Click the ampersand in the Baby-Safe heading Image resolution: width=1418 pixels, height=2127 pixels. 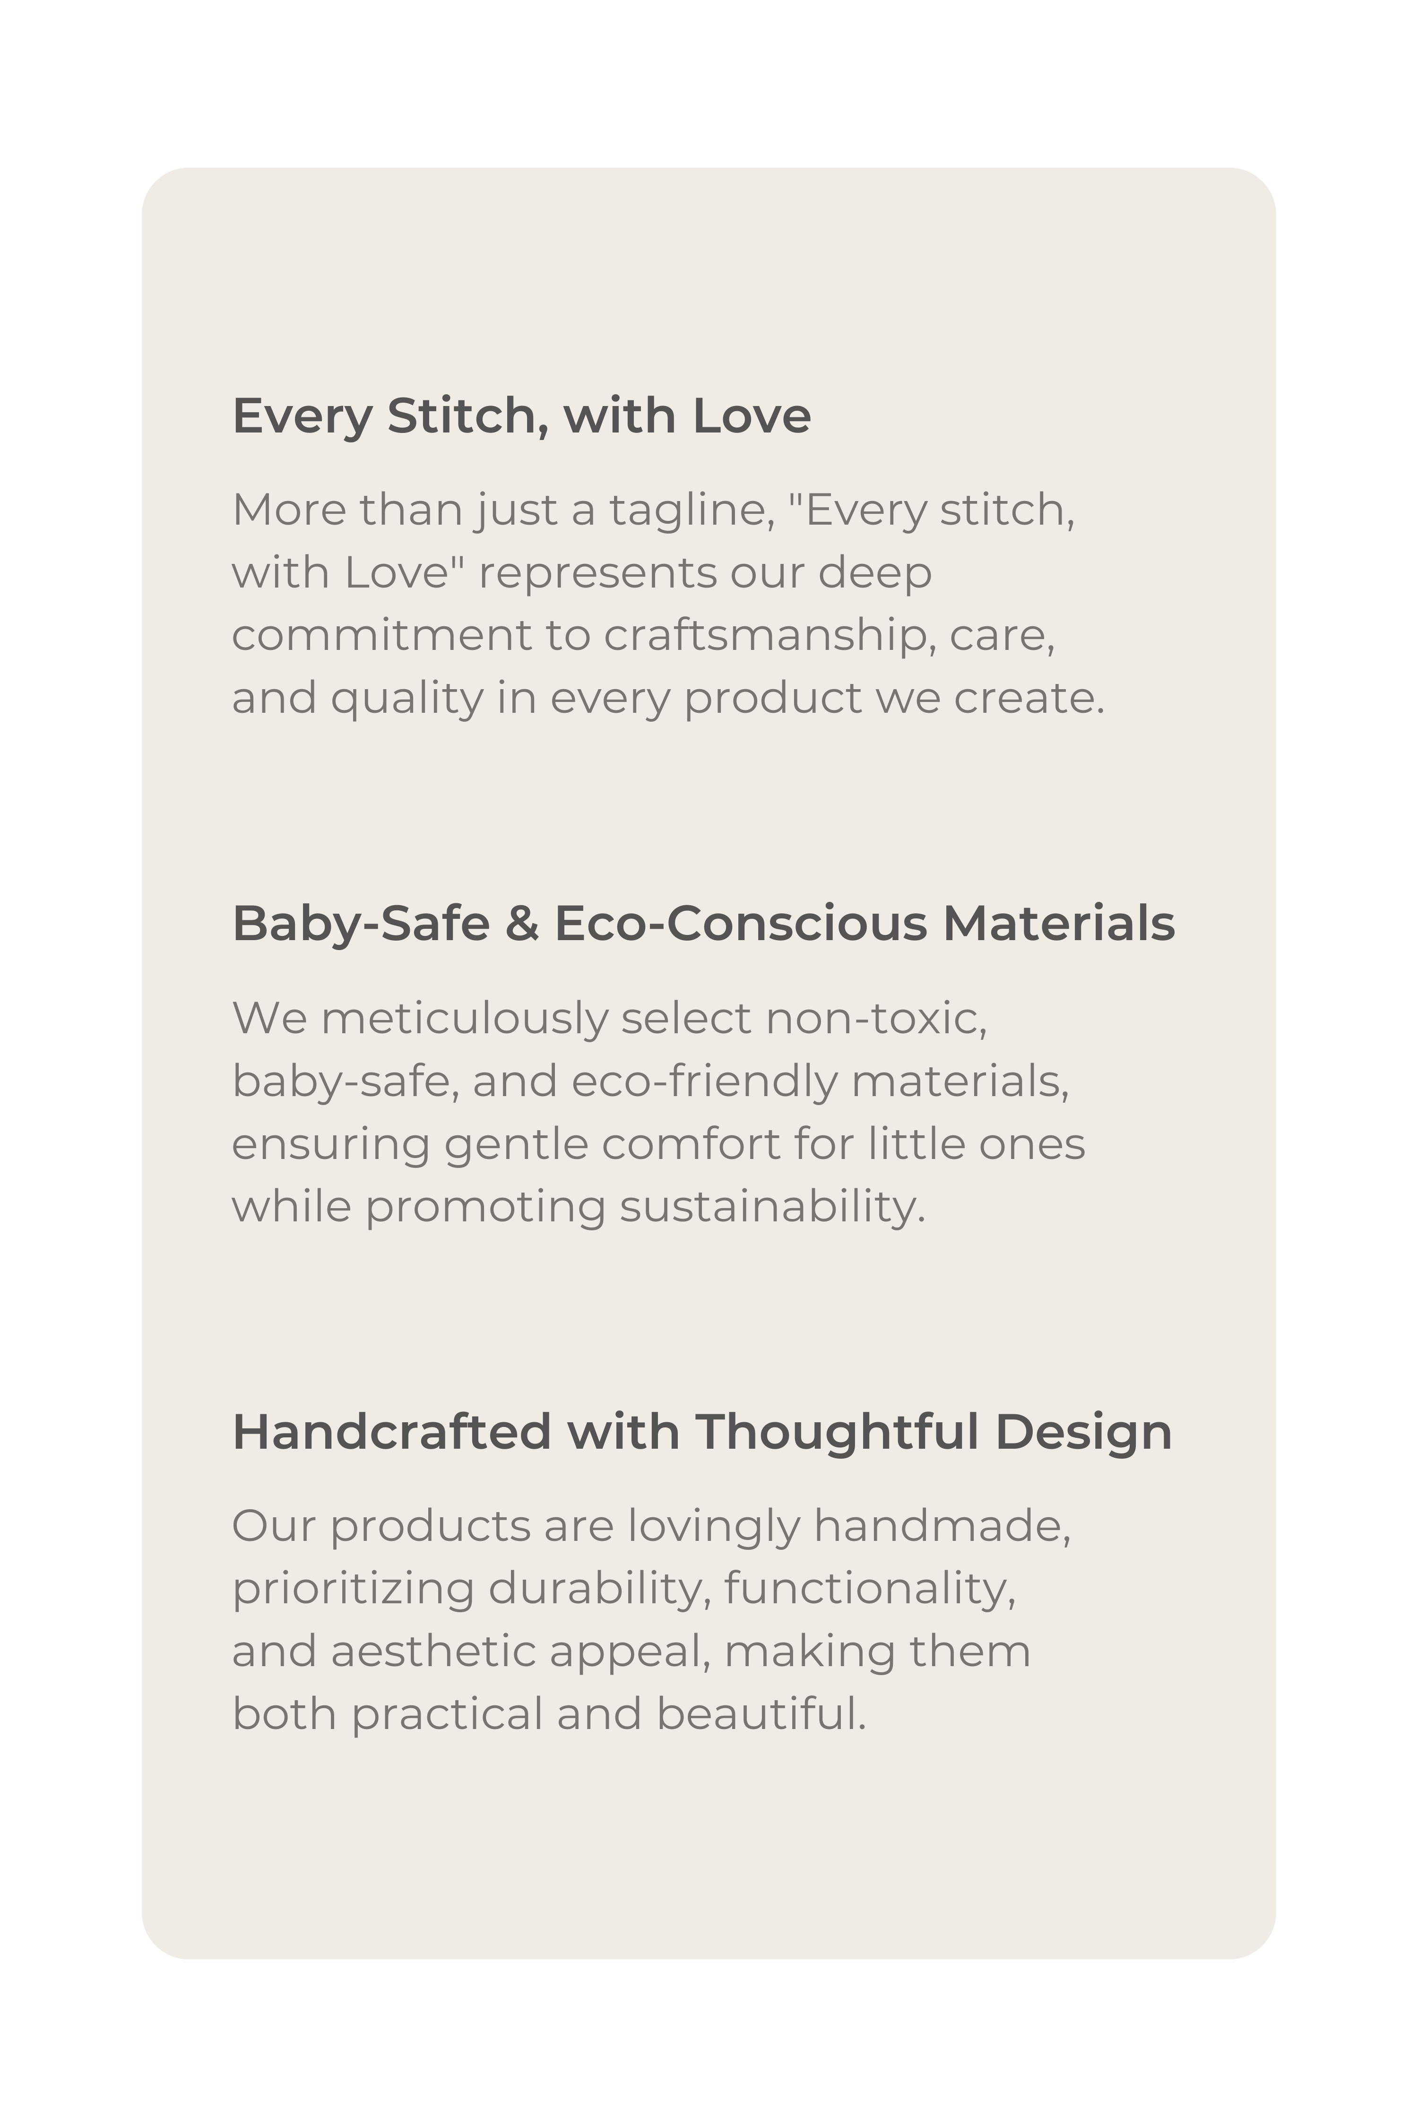click(x=522, y=923)
